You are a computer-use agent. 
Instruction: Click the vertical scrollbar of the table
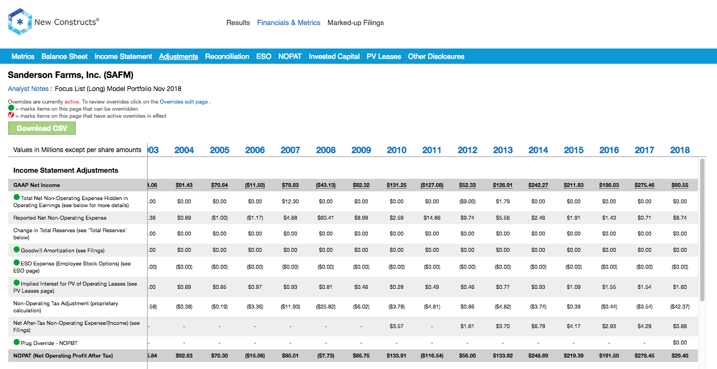702,229
